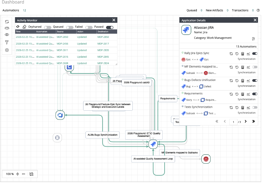Zoom out with the minus icon

(x=24, y=174)
